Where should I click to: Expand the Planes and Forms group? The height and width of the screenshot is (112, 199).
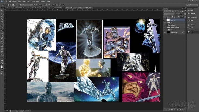pos(167,27)
